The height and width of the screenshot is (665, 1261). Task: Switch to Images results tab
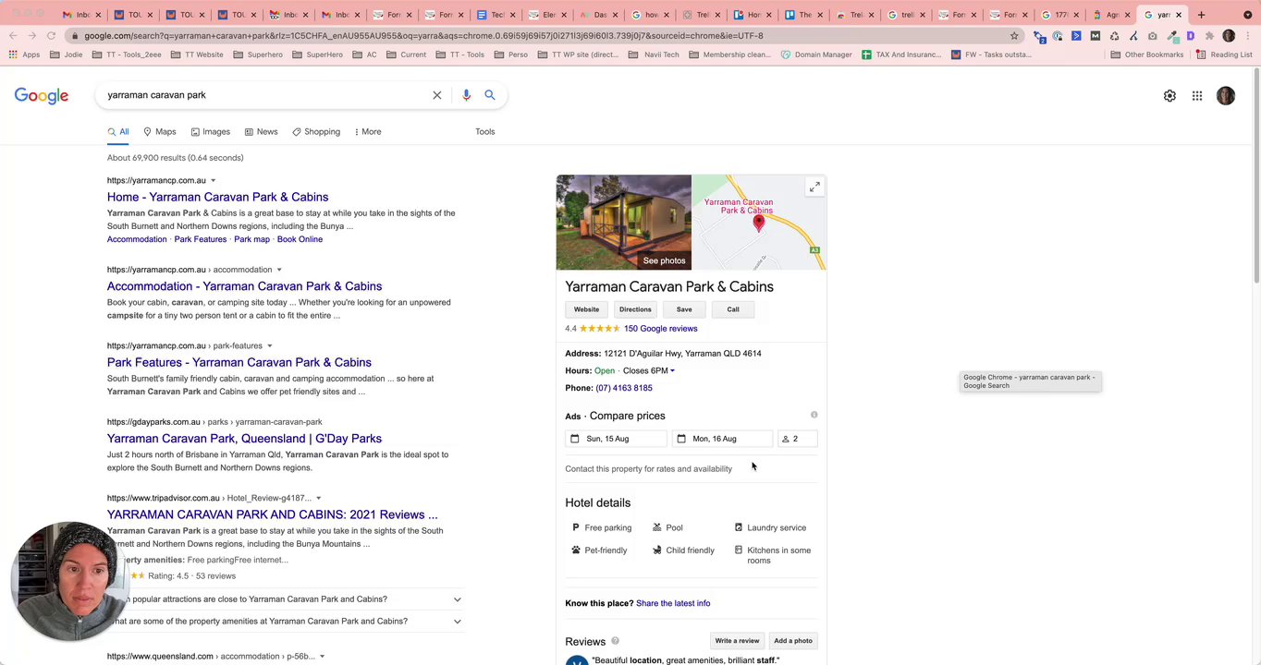coord(210,132)
